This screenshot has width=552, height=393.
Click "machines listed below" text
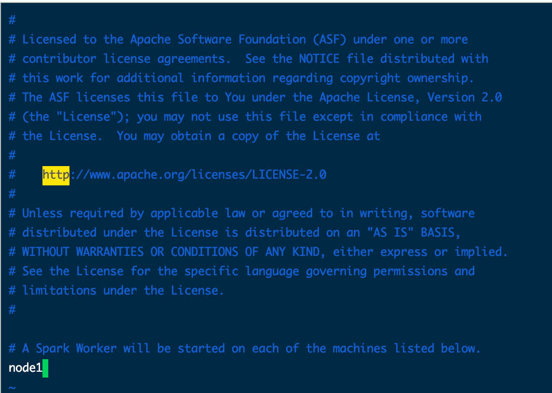pos(407,349)
